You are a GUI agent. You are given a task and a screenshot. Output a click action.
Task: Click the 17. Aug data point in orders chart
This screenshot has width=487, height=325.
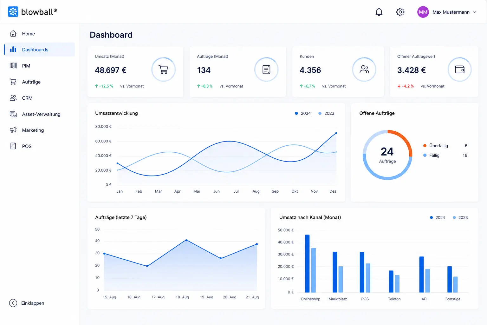point(147,266)
